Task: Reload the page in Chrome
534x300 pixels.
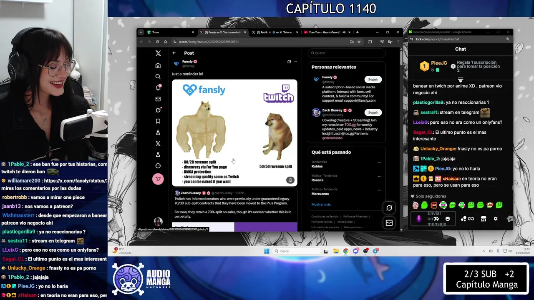Action: pos(157,42)
